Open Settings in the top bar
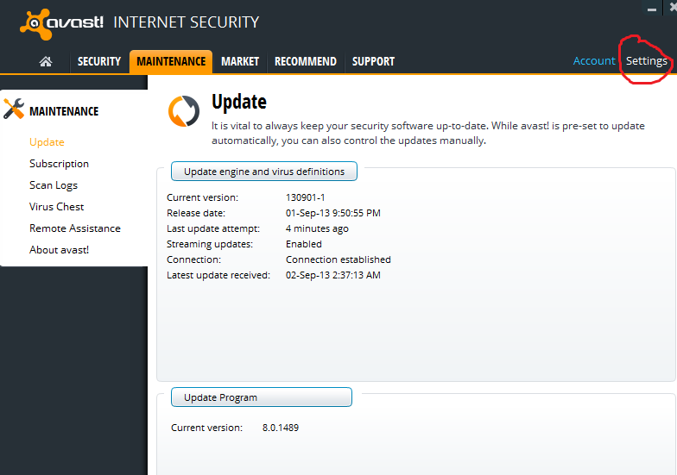Screen dimensions: 677x475 point(646,61)
